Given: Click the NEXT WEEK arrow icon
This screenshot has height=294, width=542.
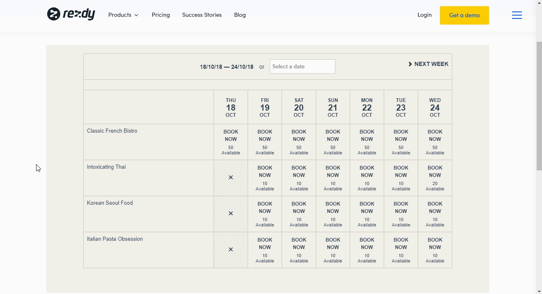Looking at the screenshot, I should (x=410, y=64).
